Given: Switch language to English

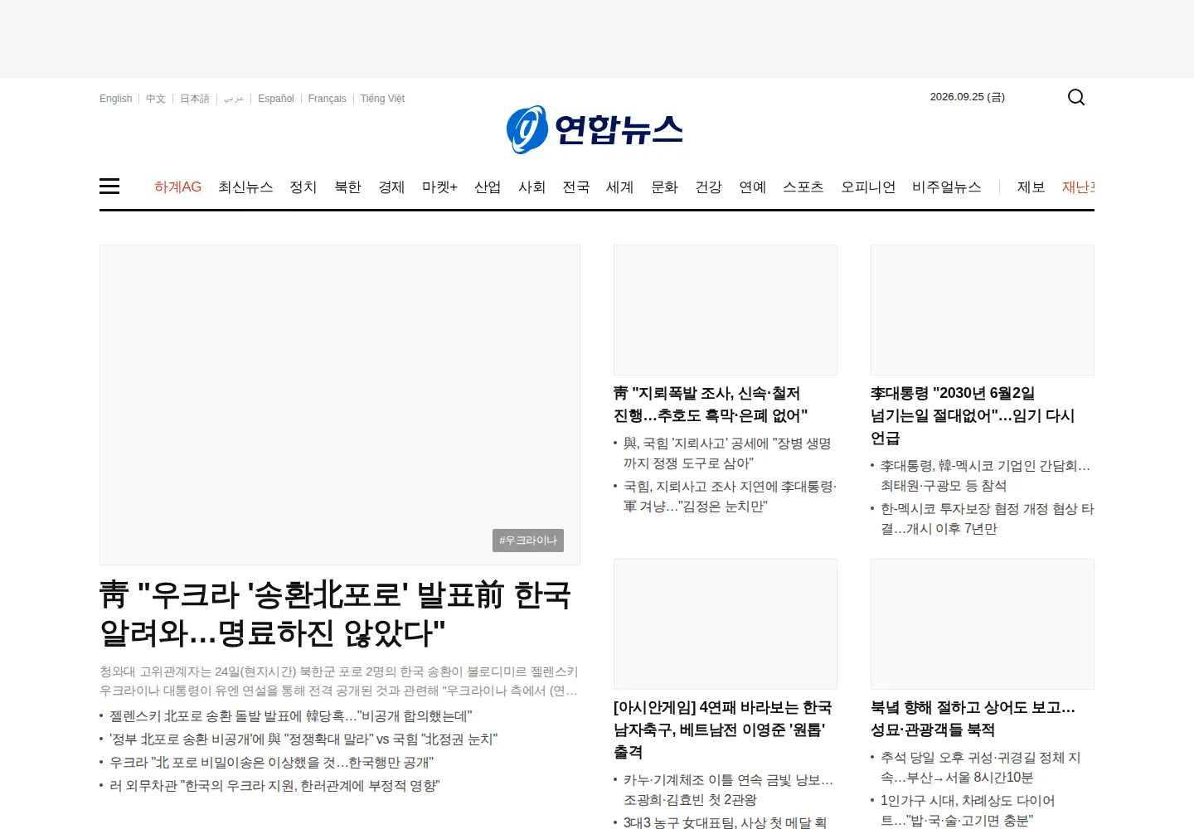Looking at the screenshot, I should coord(115,99).
